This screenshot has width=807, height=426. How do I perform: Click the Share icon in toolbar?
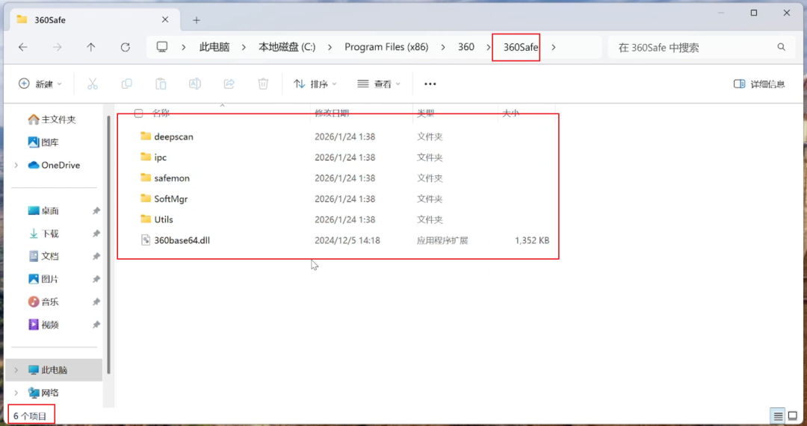click(x=229, y=84)
